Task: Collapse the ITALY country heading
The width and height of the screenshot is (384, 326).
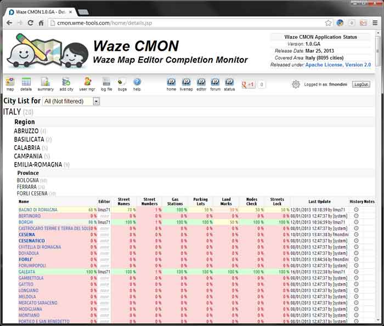Action: (12, 112)
